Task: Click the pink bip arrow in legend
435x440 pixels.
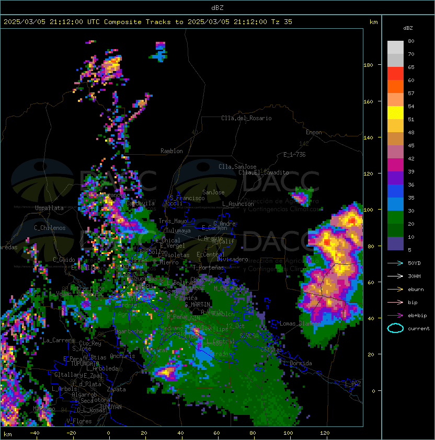Action: pos(395,303)
